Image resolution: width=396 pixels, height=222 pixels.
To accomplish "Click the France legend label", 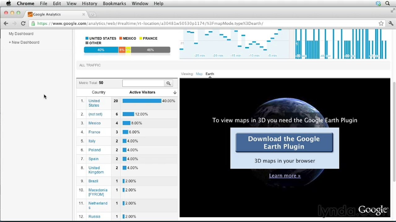I will [x=150, y=38].
